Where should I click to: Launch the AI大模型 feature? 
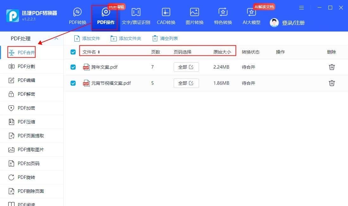click(x=251, y=15)
